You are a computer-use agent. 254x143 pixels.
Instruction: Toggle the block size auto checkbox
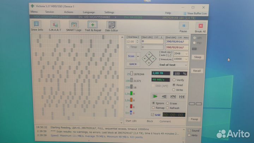tap(169, 55)
